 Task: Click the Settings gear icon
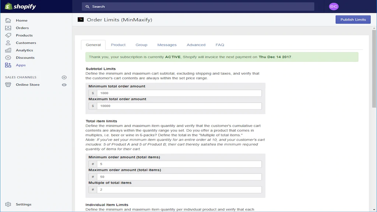(x=8, y=204)
